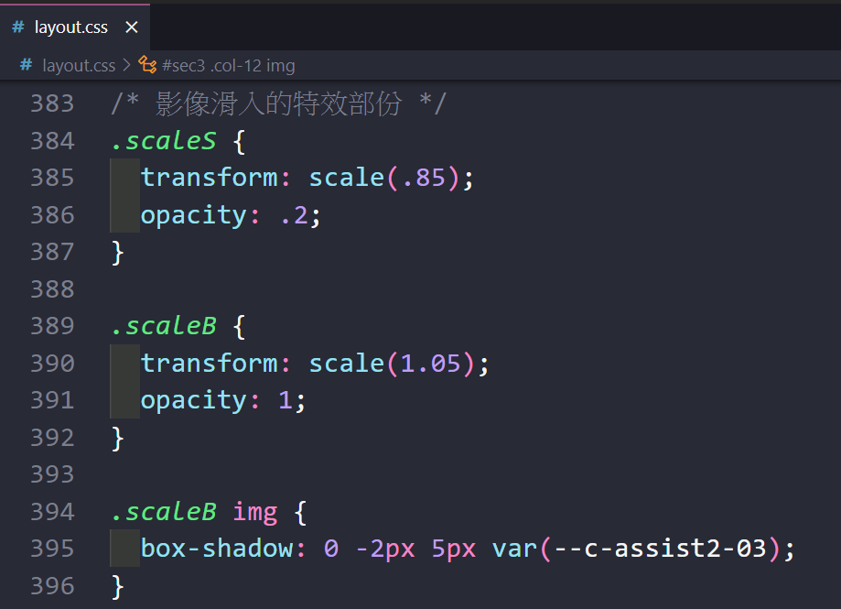
Task: Click the empty line 388
Action: pos(366,288)
